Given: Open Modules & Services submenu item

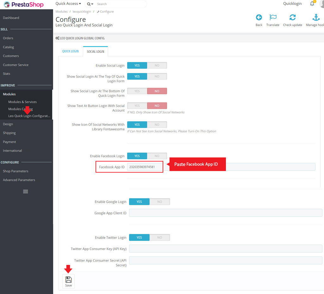Looking at the screenshot, I should coord(22,102).
